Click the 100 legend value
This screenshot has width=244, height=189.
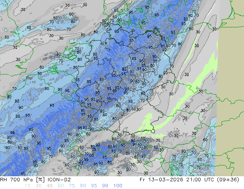tap(118, 186)
